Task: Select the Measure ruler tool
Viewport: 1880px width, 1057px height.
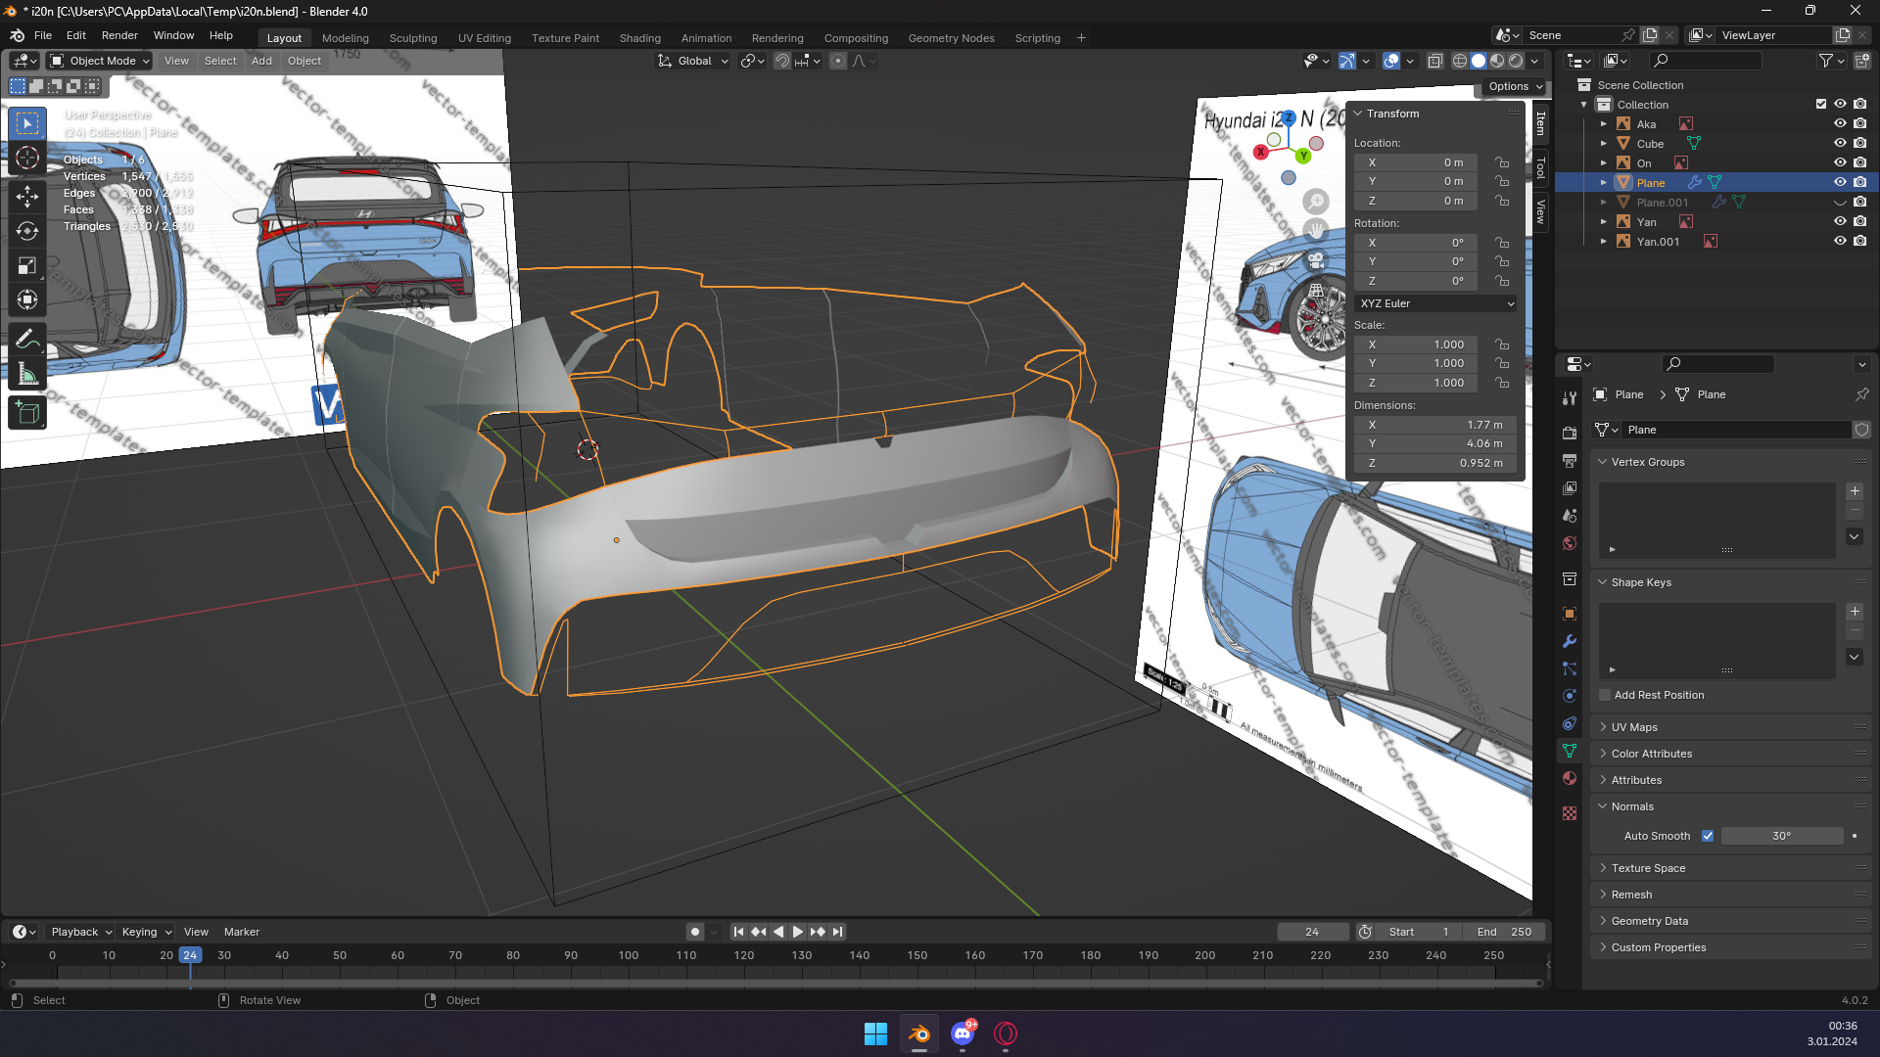Action: point(27,375)
